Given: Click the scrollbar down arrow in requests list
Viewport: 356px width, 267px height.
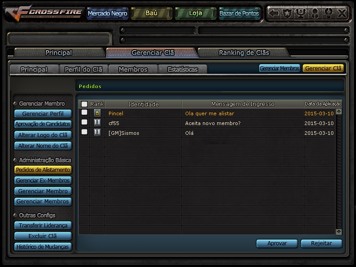Looking at the screenshot, I should click(339, 232).
